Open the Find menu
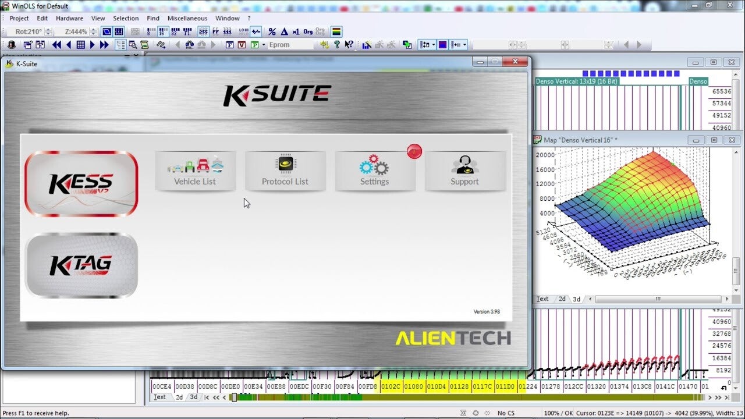Screen dimensions: 745x419 pyautogui.click(x=153, y=18)
